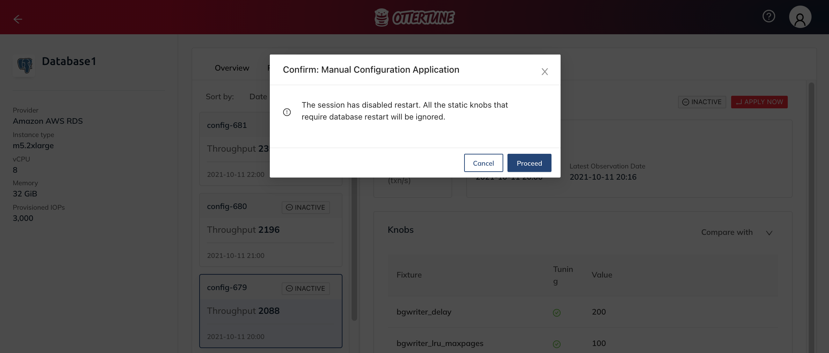Click the PostgreSQL elephant database icon
829x353 pixels.
click(x=24, y=65)
